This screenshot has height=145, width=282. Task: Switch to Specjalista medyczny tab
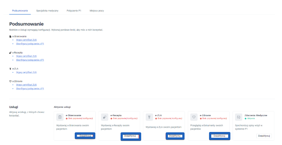click(47, 10)
